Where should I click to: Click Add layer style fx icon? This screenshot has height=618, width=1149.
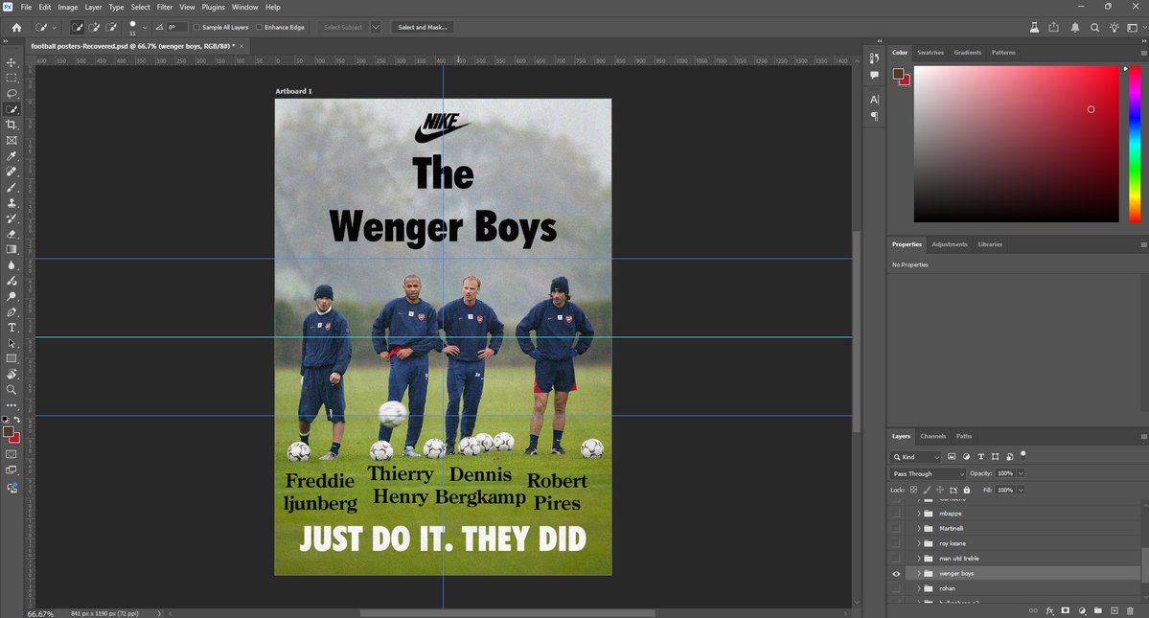tap(1049, 610)
